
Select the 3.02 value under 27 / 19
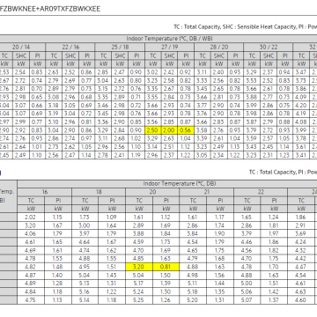(x=153, y=72)
